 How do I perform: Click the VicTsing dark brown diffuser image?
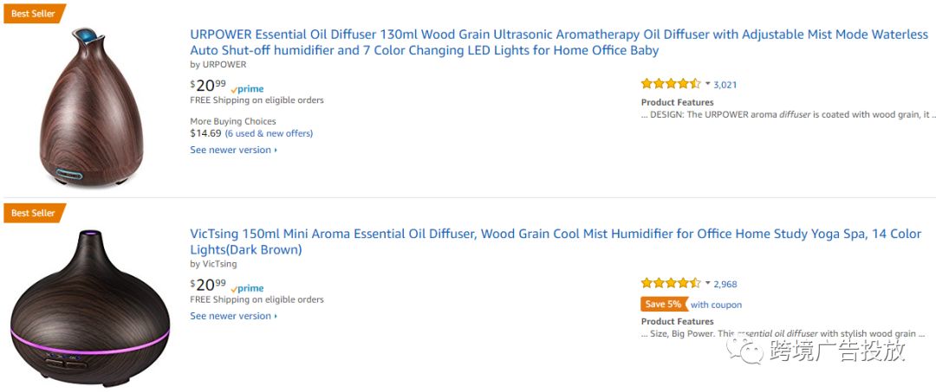click(90, 307)
